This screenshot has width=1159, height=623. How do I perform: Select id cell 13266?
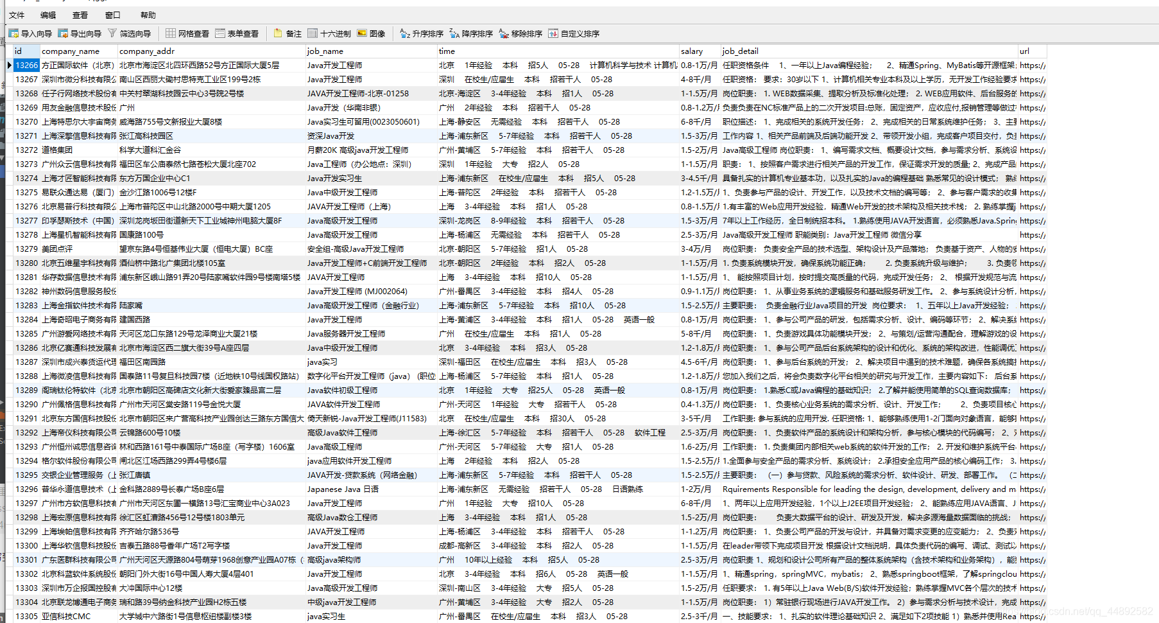[x=26, y=65]
